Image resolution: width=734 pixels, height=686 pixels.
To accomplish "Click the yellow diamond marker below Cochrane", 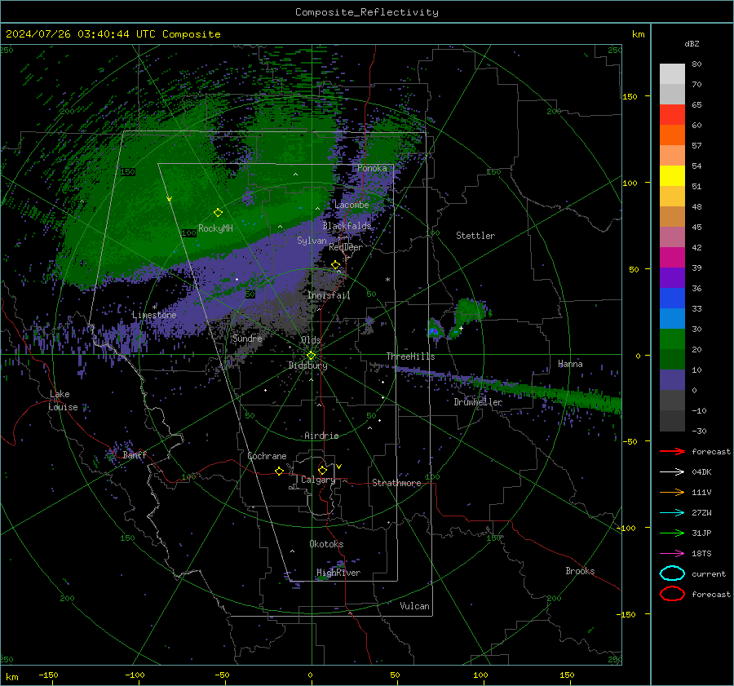I will click(279, 471).
